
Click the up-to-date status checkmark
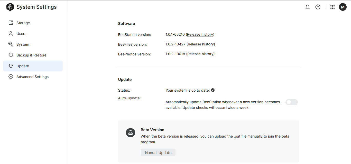pos(213,90)
